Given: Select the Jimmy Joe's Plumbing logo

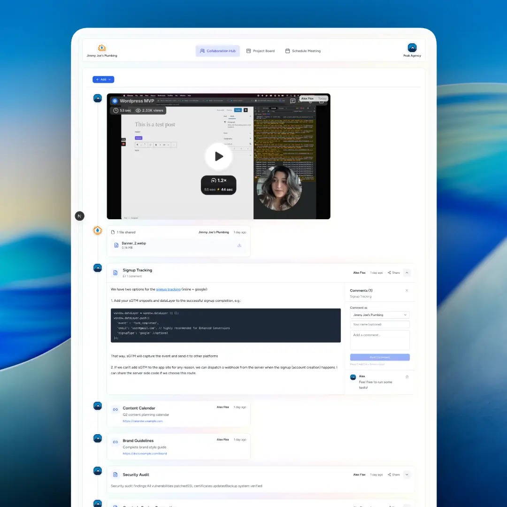Looking at the screenshot, I should coord(102,47).
